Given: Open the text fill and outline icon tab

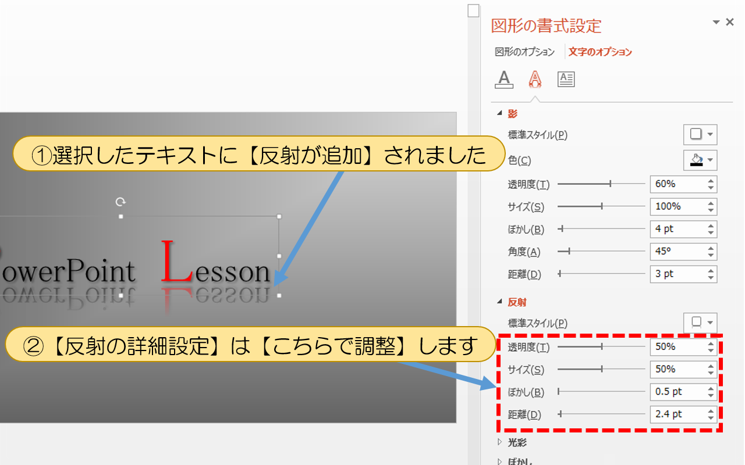Looking at the screenshot, I should (x=504, y=79).
